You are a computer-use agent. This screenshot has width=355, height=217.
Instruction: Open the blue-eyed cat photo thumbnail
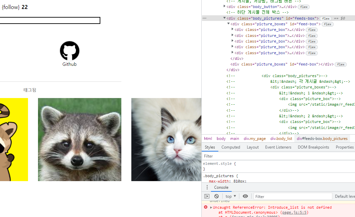point(166,140)
